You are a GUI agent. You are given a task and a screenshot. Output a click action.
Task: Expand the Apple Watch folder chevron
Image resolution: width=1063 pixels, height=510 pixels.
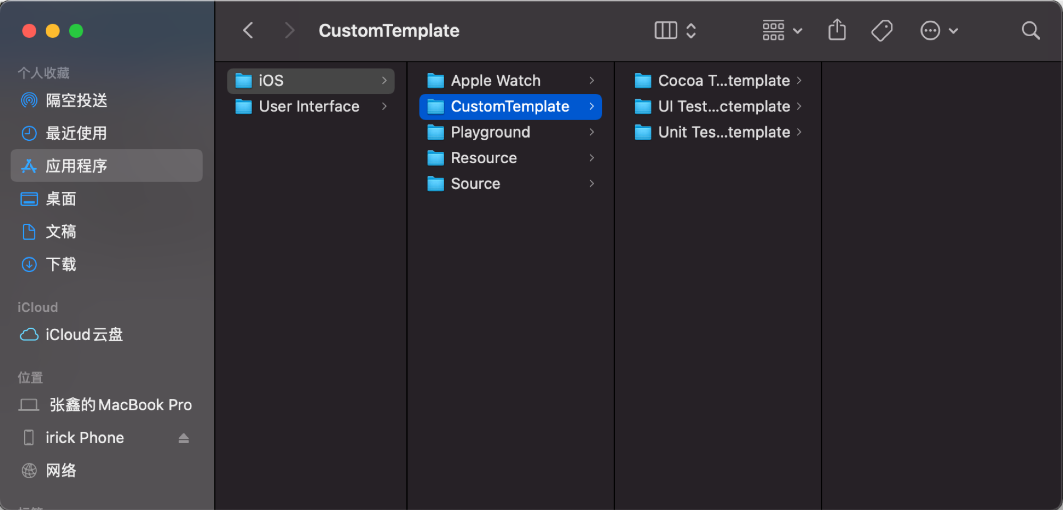[x=591, y=81]
